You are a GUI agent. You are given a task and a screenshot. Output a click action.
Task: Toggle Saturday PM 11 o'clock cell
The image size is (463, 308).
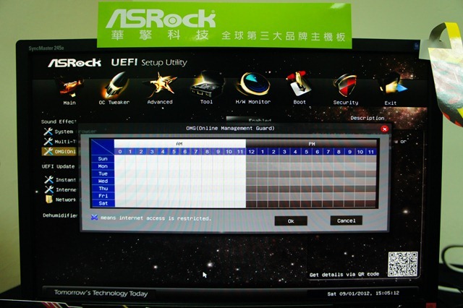coord(371,203)
